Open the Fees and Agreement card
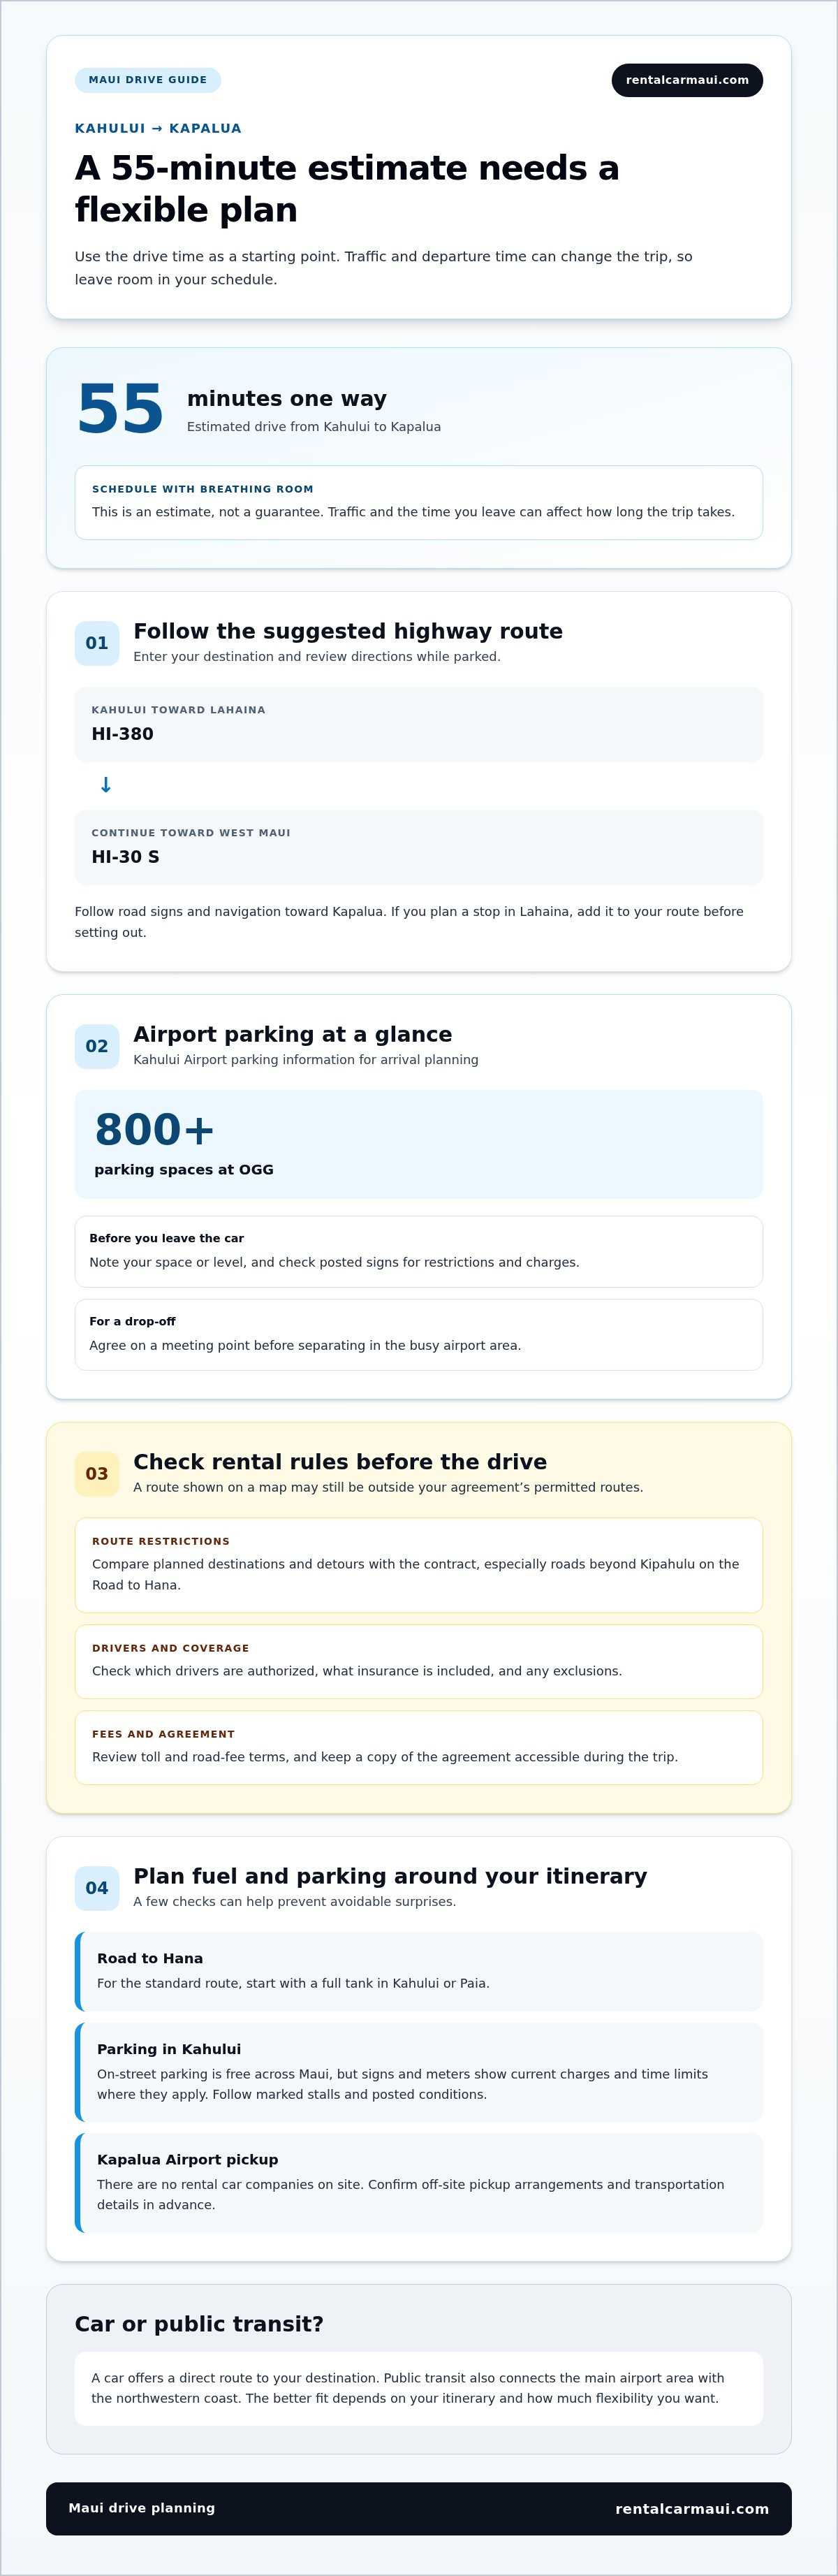This screenshot has width=838, height=2576. click(419, 1748)
